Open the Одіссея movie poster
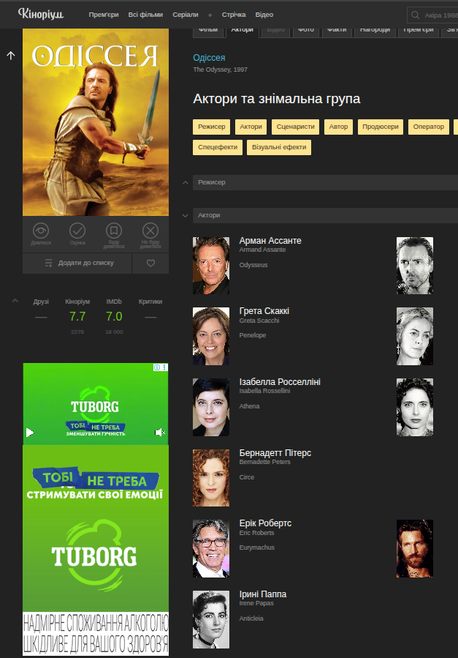 [96, 122]
